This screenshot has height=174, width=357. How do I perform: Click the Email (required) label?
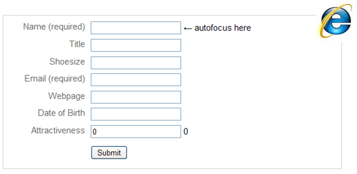coord(55,79)
